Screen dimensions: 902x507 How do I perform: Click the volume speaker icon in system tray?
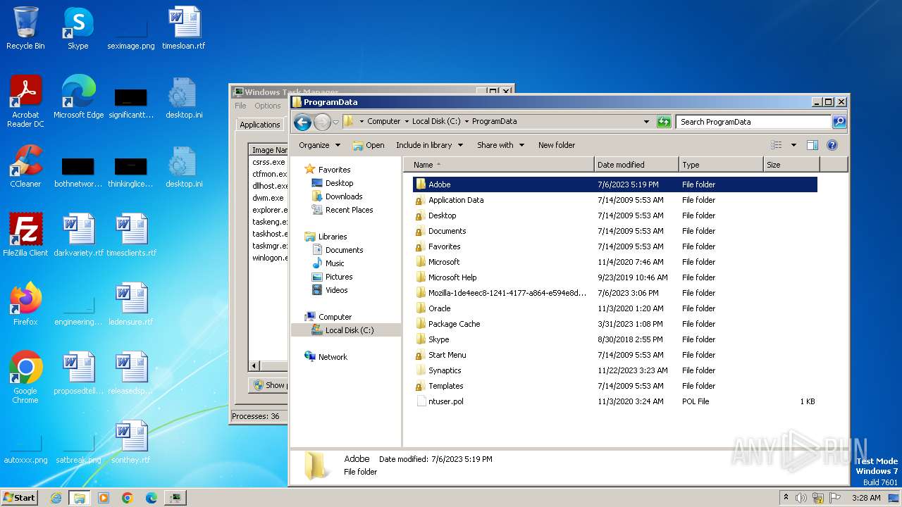point(801,498)
